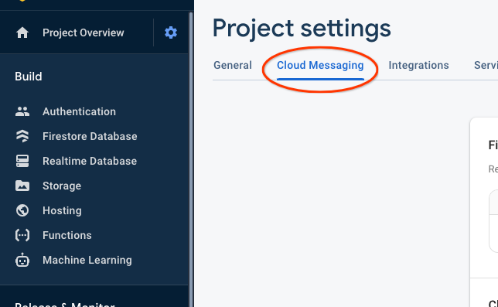
Task: Open Project Overview link
Action: point(84,32)
